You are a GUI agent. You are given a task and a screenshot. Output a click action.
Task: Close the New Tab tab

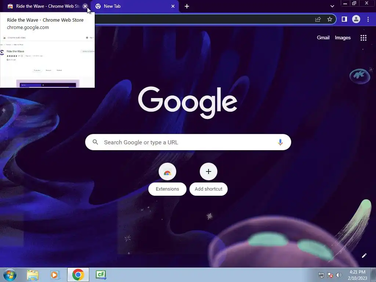click(173, 6)
